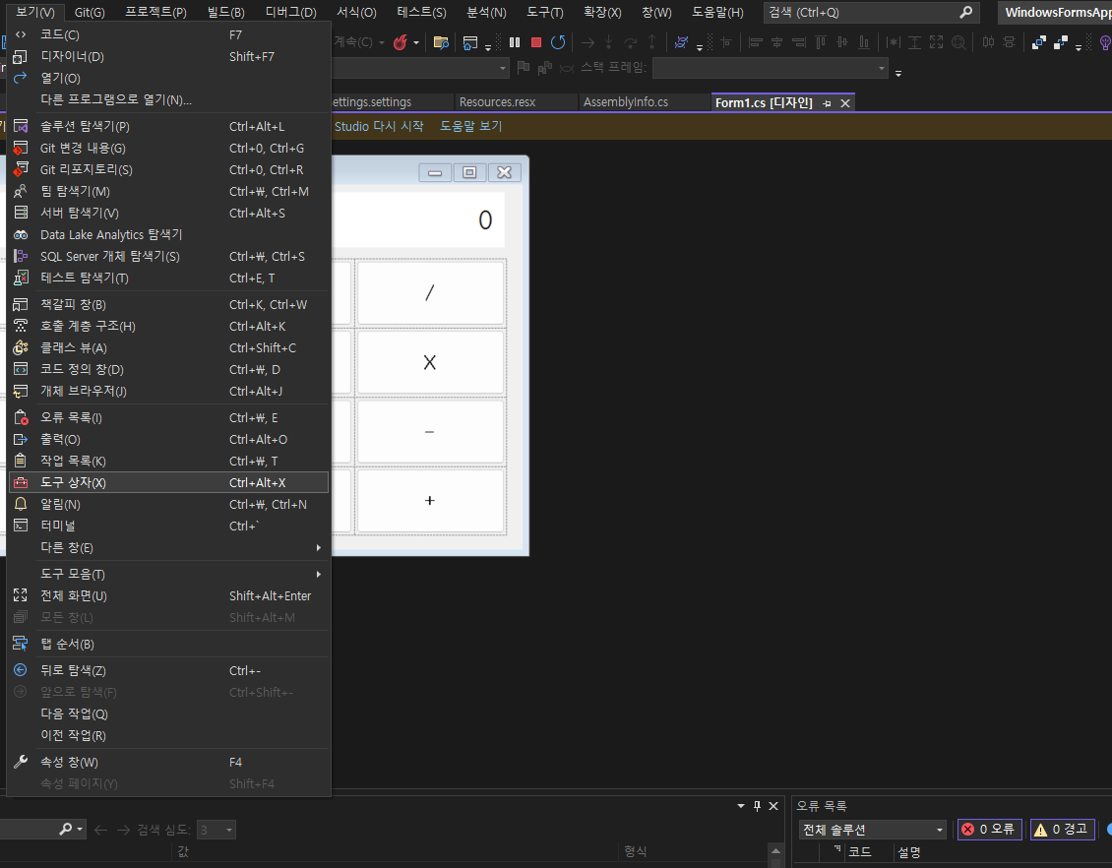This screenshot has height=868, width=1112.
Task: Click the 팀 탐색기 icon
Action: click(21, 192)
